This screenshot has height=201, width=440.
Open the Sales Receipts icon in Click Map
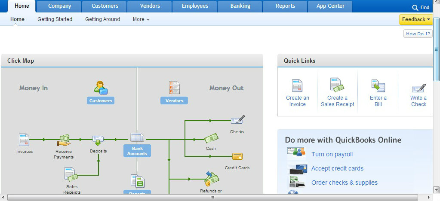[x=71, y=174]
